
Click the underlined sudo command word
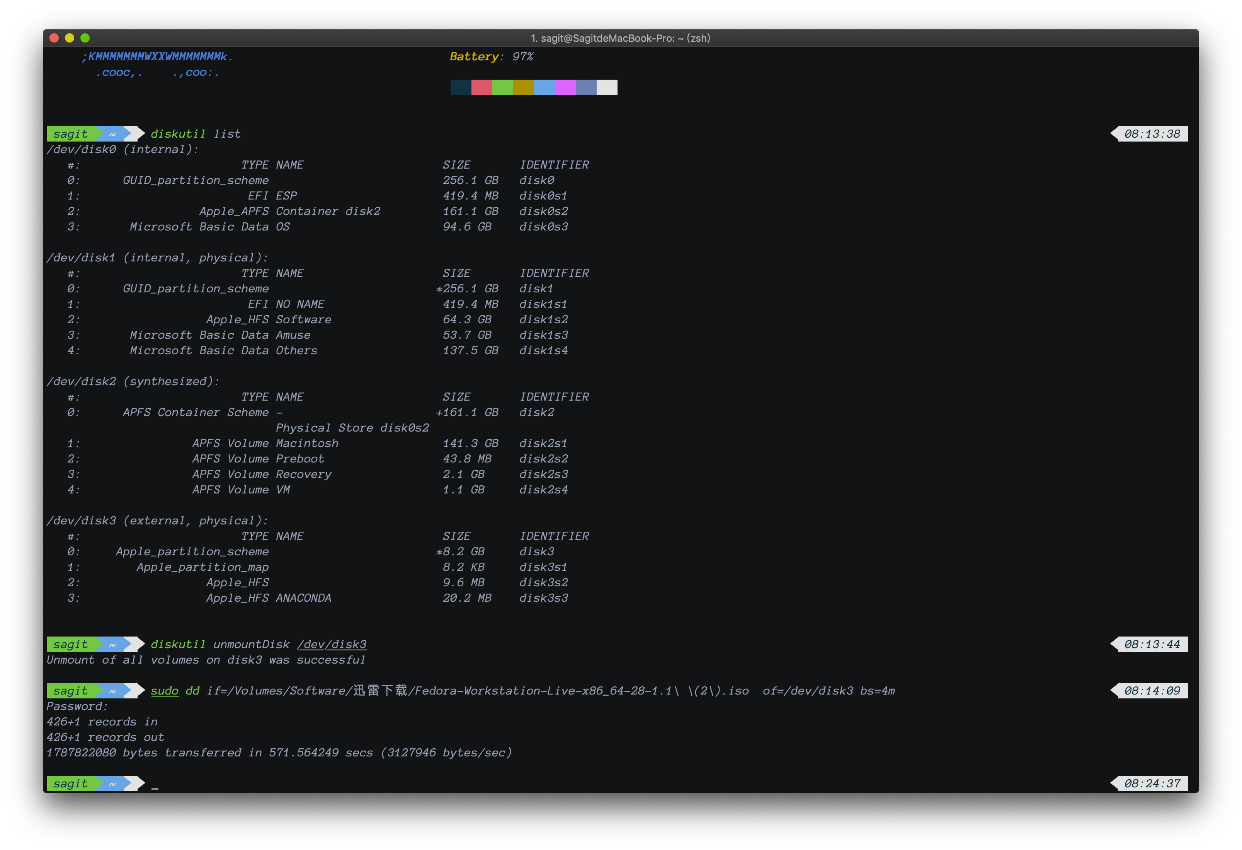pos(165,691)
